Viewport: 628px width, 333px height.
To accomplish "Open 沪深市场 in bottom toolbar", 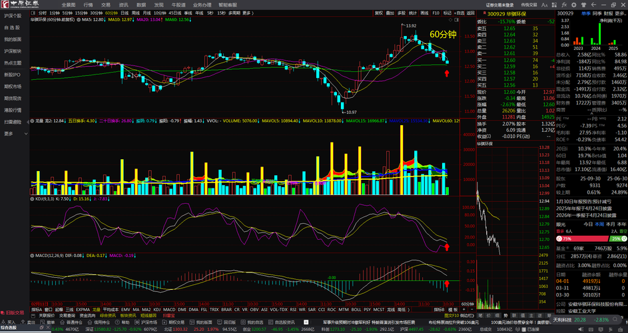I will coord(146,322).
